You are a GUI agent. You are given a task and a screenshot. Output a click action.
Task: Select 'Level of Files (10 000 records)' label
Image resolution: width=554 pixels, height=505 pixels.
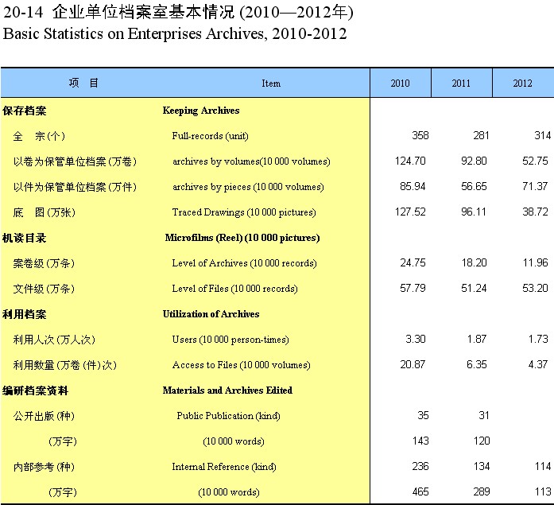[234, 289]
